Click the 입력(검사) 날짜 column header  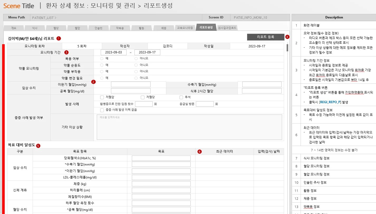(269, 152)
